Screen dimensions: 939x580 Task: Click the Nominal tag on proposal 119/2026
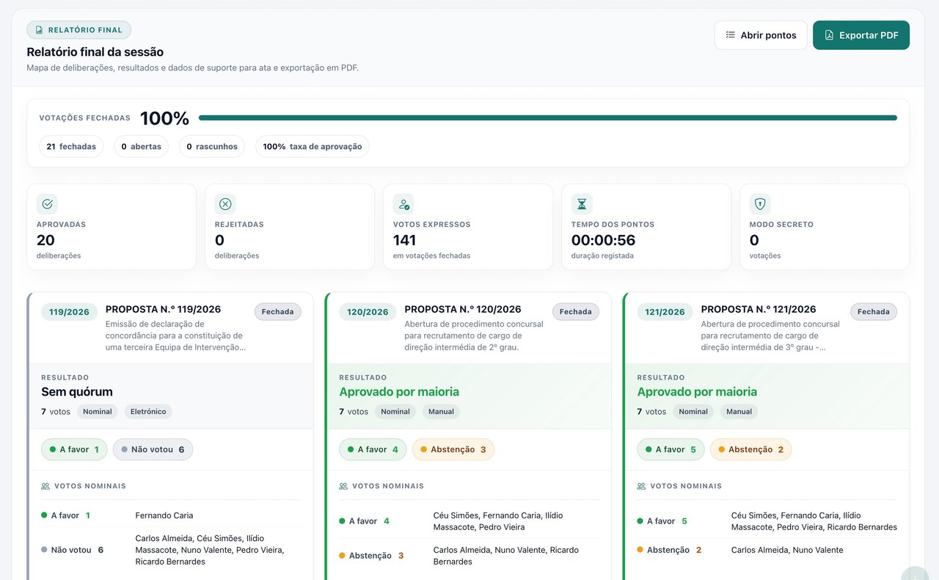(x=98, y=412)
